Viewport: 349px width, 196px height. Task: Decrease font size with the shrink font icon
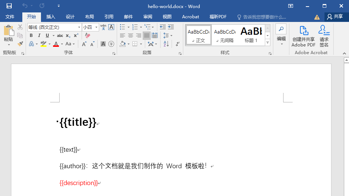pyautogui.click(x=92, y=44)
